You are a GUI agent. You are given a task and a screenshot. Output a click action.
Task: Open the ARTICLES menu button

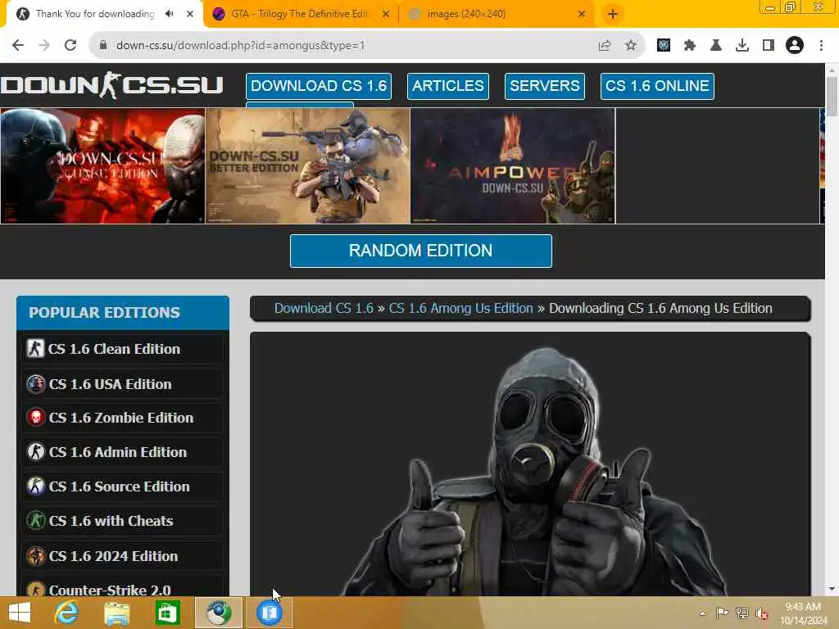point(448,86)
